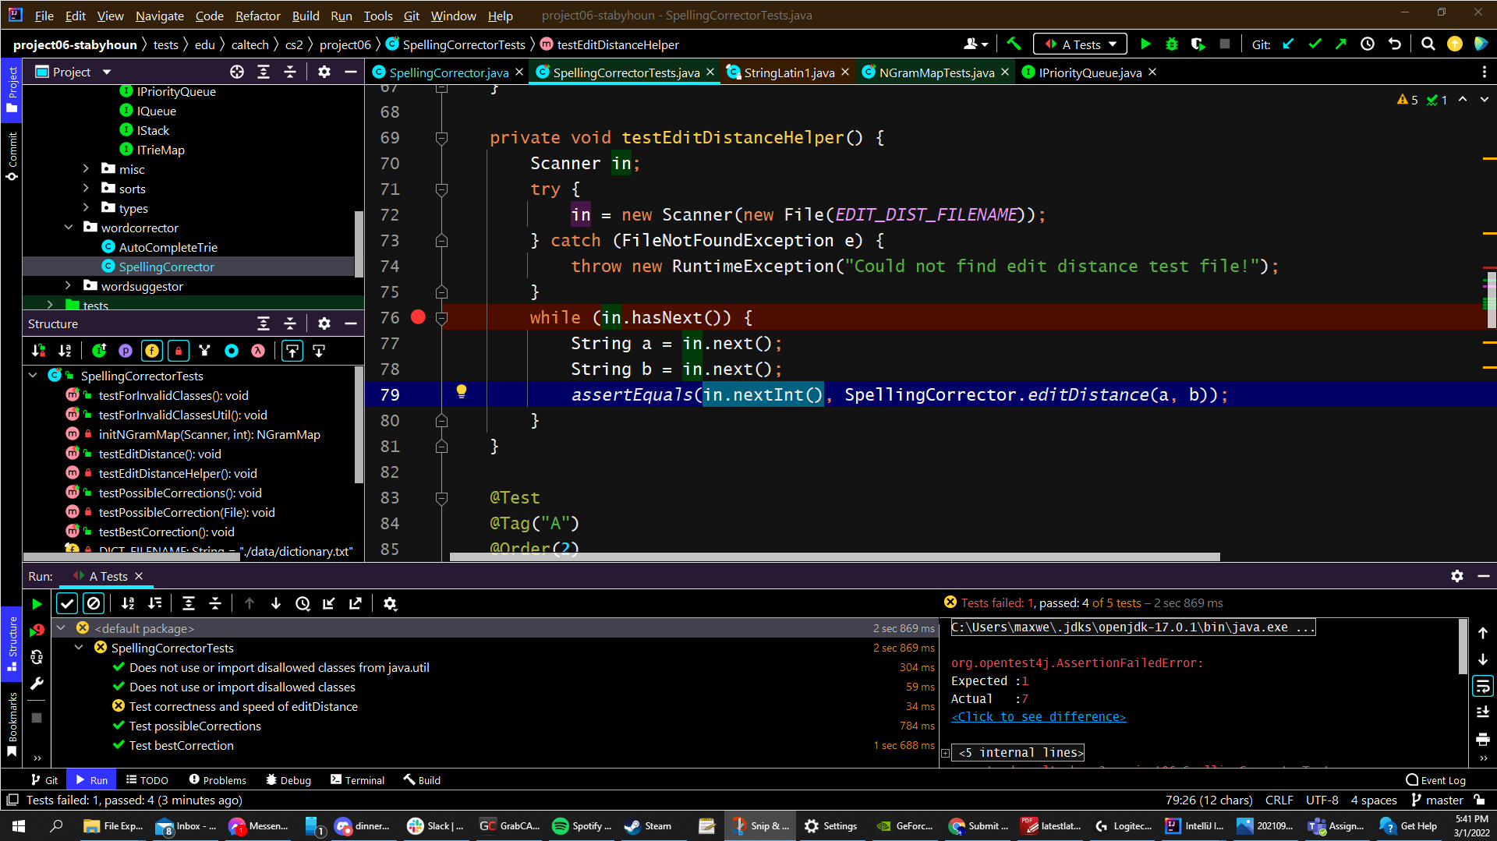This screenshot has height=841, width=1497.
Task: Click the Git update project arrow
Action: coord(1288,44)
